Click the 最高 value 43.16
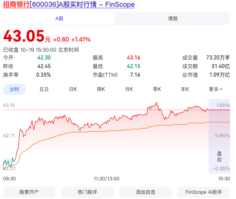The height and width of the screenshot is (199, 236). click(x=134, y=58)
